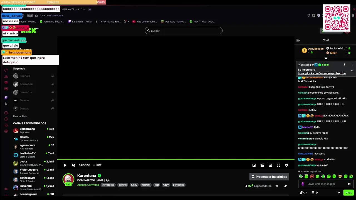Image resolution: width=356 pixels, height=200 pixels.
Task: Open LosPollosTV recommended channel
Action: [33, 155]
